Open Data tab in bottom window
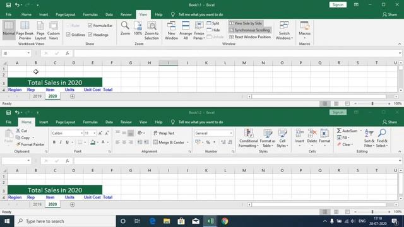The width and height of the screenshot is (404, 227). [x=109, y=122]
